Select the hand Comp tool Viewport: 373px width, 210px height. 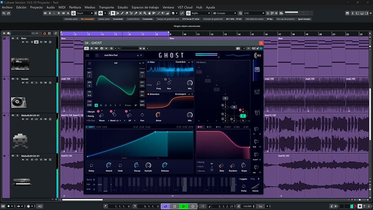150,13
